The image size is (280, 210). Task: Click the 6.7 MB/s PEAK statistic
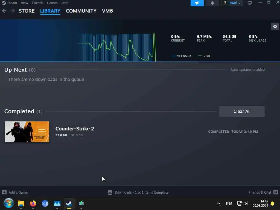pyautogui.click(x=204, y=38)
